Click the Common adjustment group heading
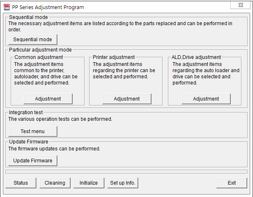 (39, 57)
